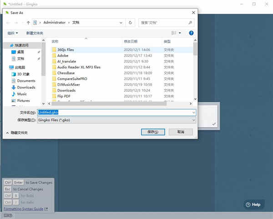Click the Help button in Gingko

253,204
